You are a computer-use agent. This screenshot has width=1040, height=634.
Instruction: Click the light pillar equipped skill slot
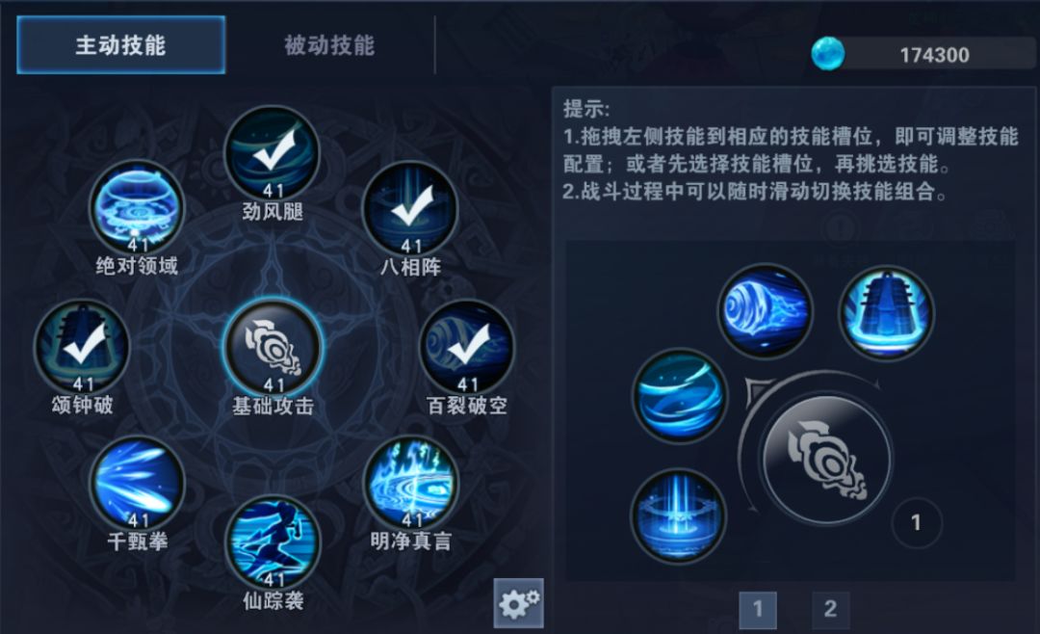678,515
